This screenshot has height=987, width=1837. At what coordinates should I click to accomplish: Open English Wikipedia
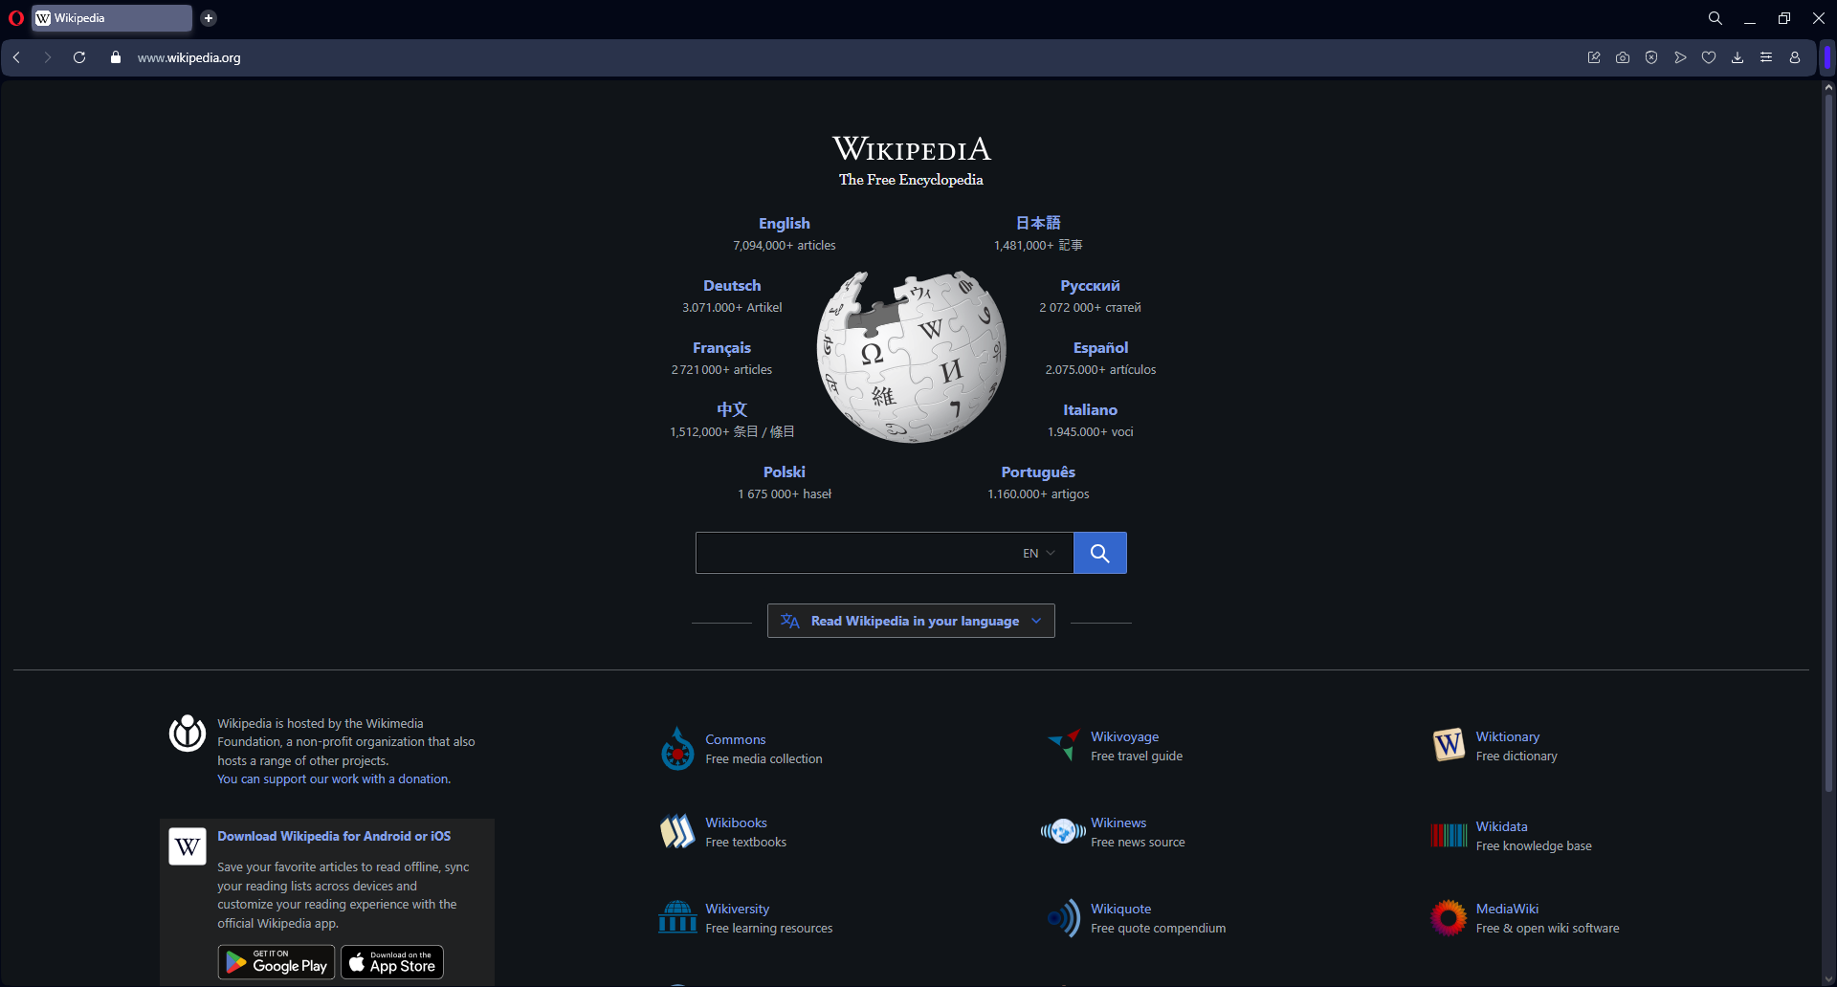[785, 223]
